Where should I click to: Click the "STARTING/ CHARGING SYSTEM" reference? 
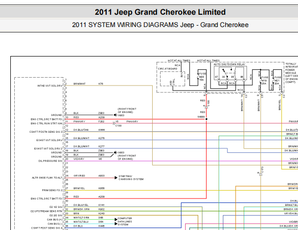131,178
